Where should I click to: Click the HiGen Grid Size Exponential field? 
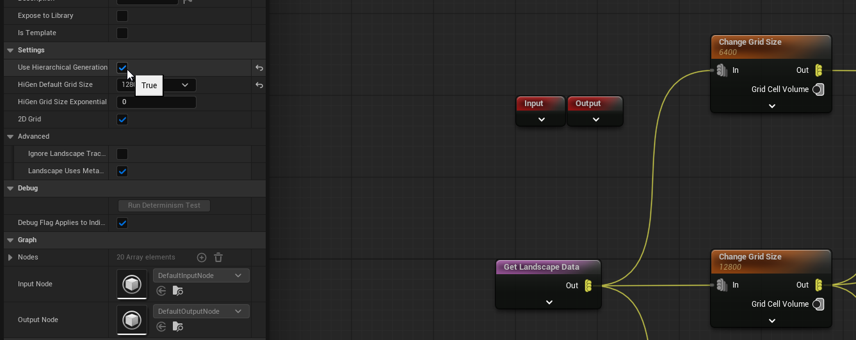[x=156, y=102]
